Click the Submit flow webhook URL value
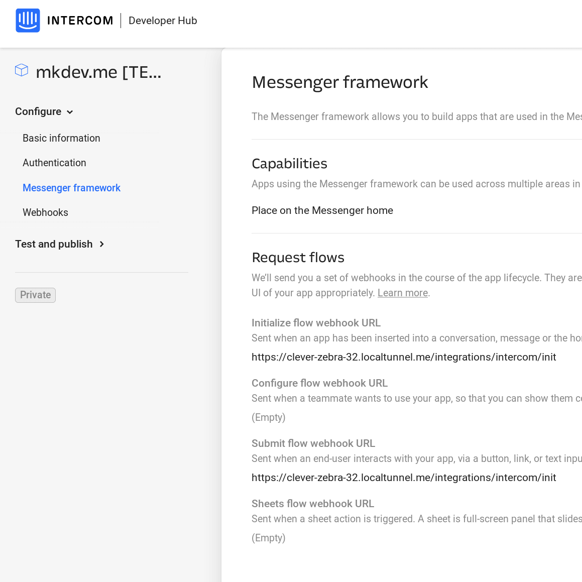This screenshot has height=582, width=582. tap(404, 478)
